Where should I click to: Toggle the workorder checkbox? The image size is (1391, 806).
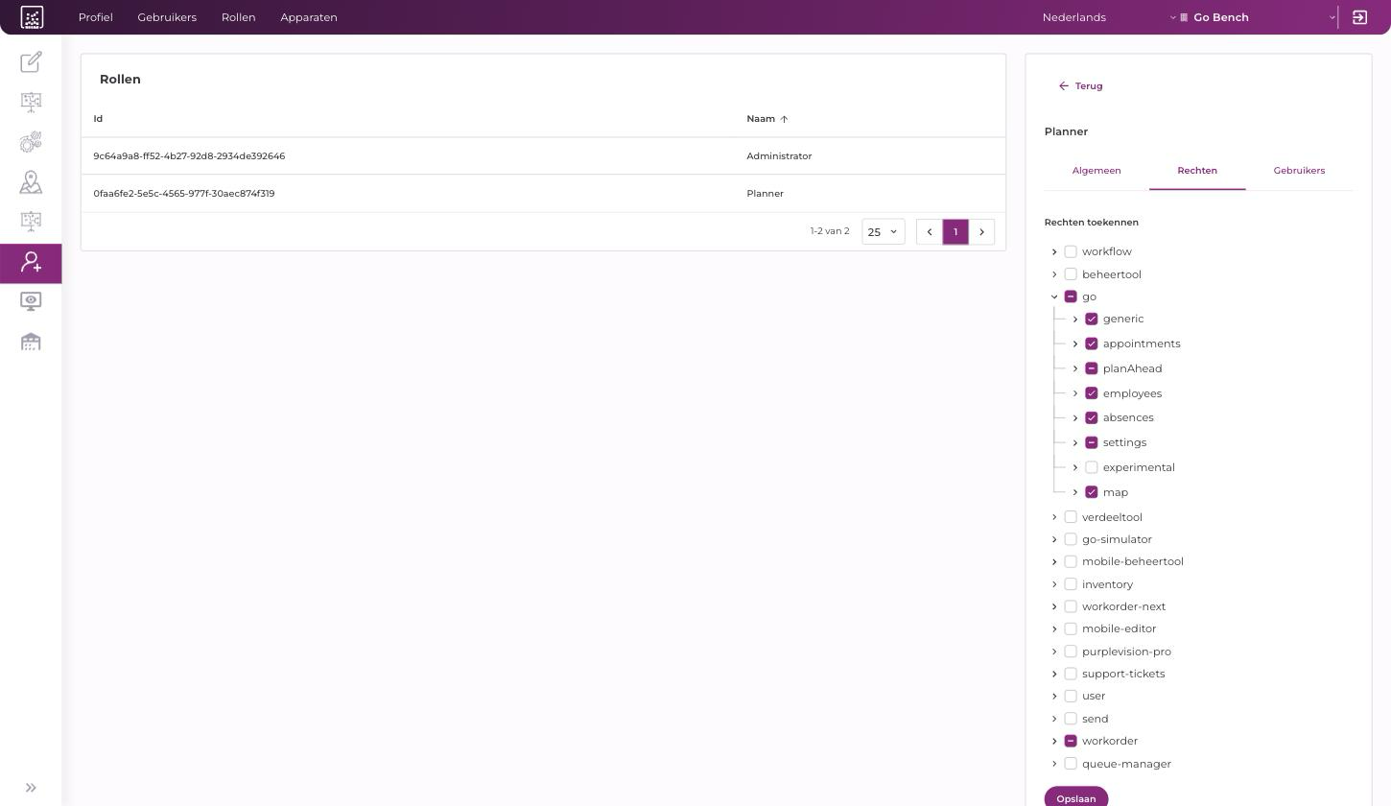click(x=1071, y=741)
